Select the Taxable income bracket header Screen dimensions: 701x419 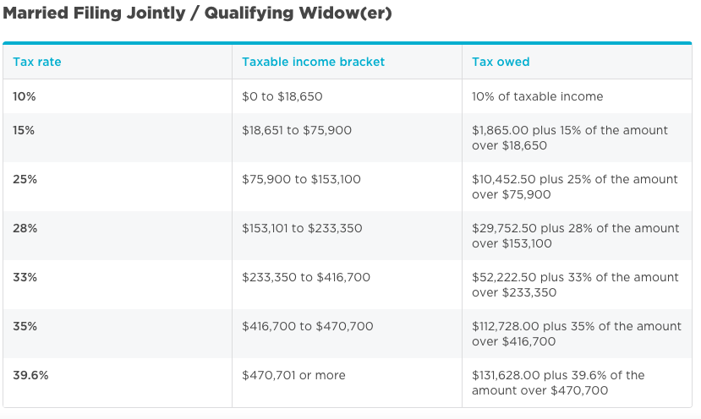point(313,62)
